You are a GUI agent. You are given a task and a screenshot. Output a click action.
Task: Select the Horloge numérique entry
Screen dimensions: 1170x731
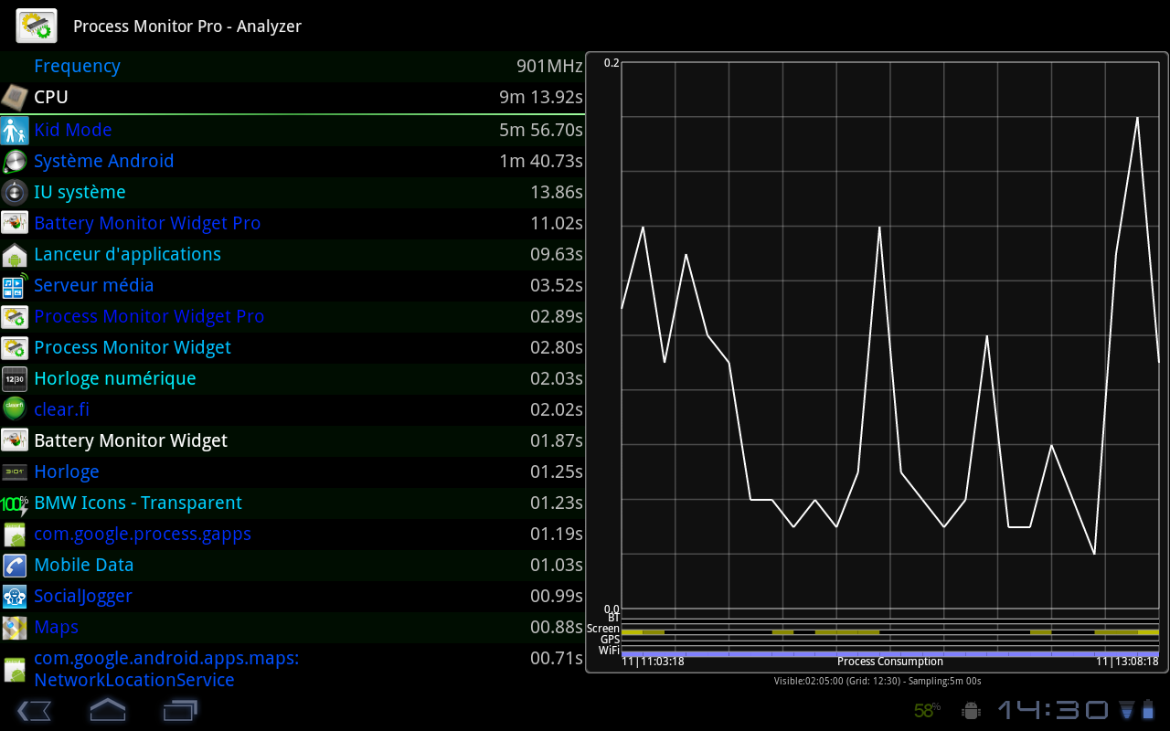click(x=292, y=379)
